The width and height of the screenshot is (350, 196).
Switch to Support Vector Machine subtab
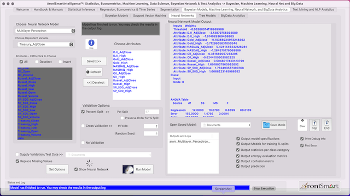[x=149, y=16]
